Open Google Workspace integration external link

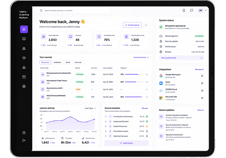click(202, 76)
